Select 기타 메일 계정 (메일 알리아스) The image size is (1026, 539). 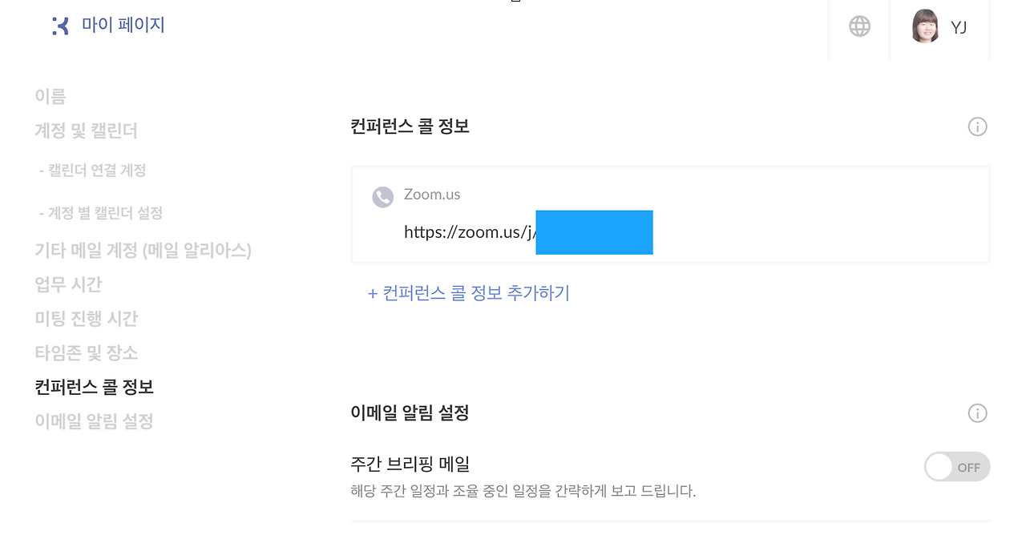click(x=143, y=251)
